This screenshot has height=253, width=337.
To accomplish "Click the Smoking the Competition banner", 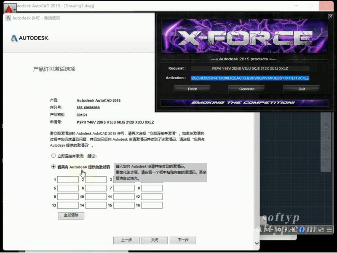I will pyautogui.click(x=245, y=103).
